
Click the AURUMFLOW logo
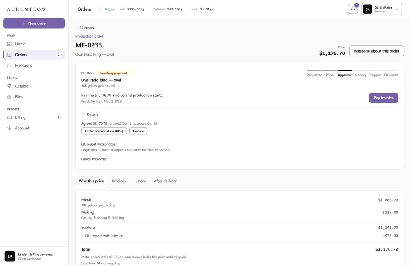(27, 9)
